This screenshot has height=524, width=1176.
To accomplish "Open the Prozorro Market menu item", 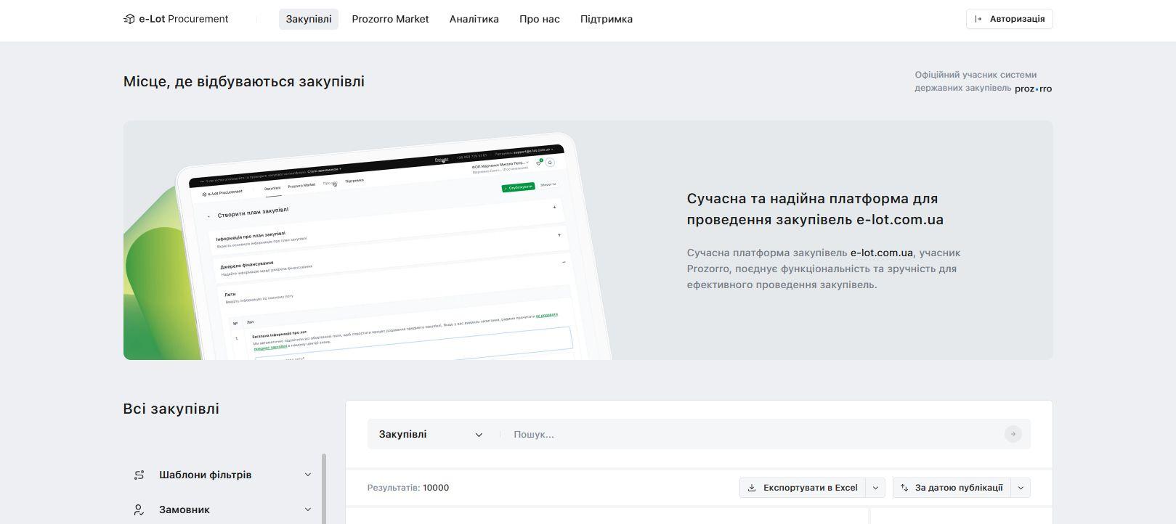I will (x=390, y=20).
